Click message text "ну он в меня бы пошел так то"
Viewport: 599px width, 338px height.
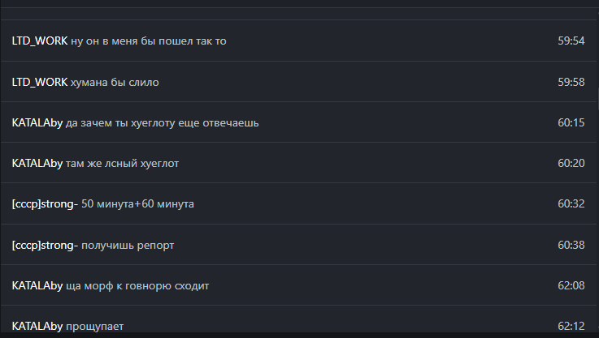click(149, 41)
